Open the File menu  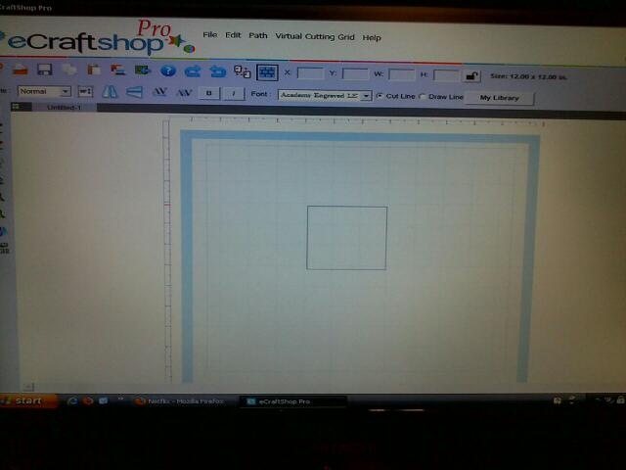(x=209, y=35)
